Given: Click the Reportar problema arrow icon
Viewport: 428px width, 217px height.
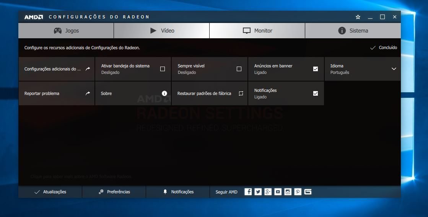Looking at the screenshot, I should coord(88,93).
